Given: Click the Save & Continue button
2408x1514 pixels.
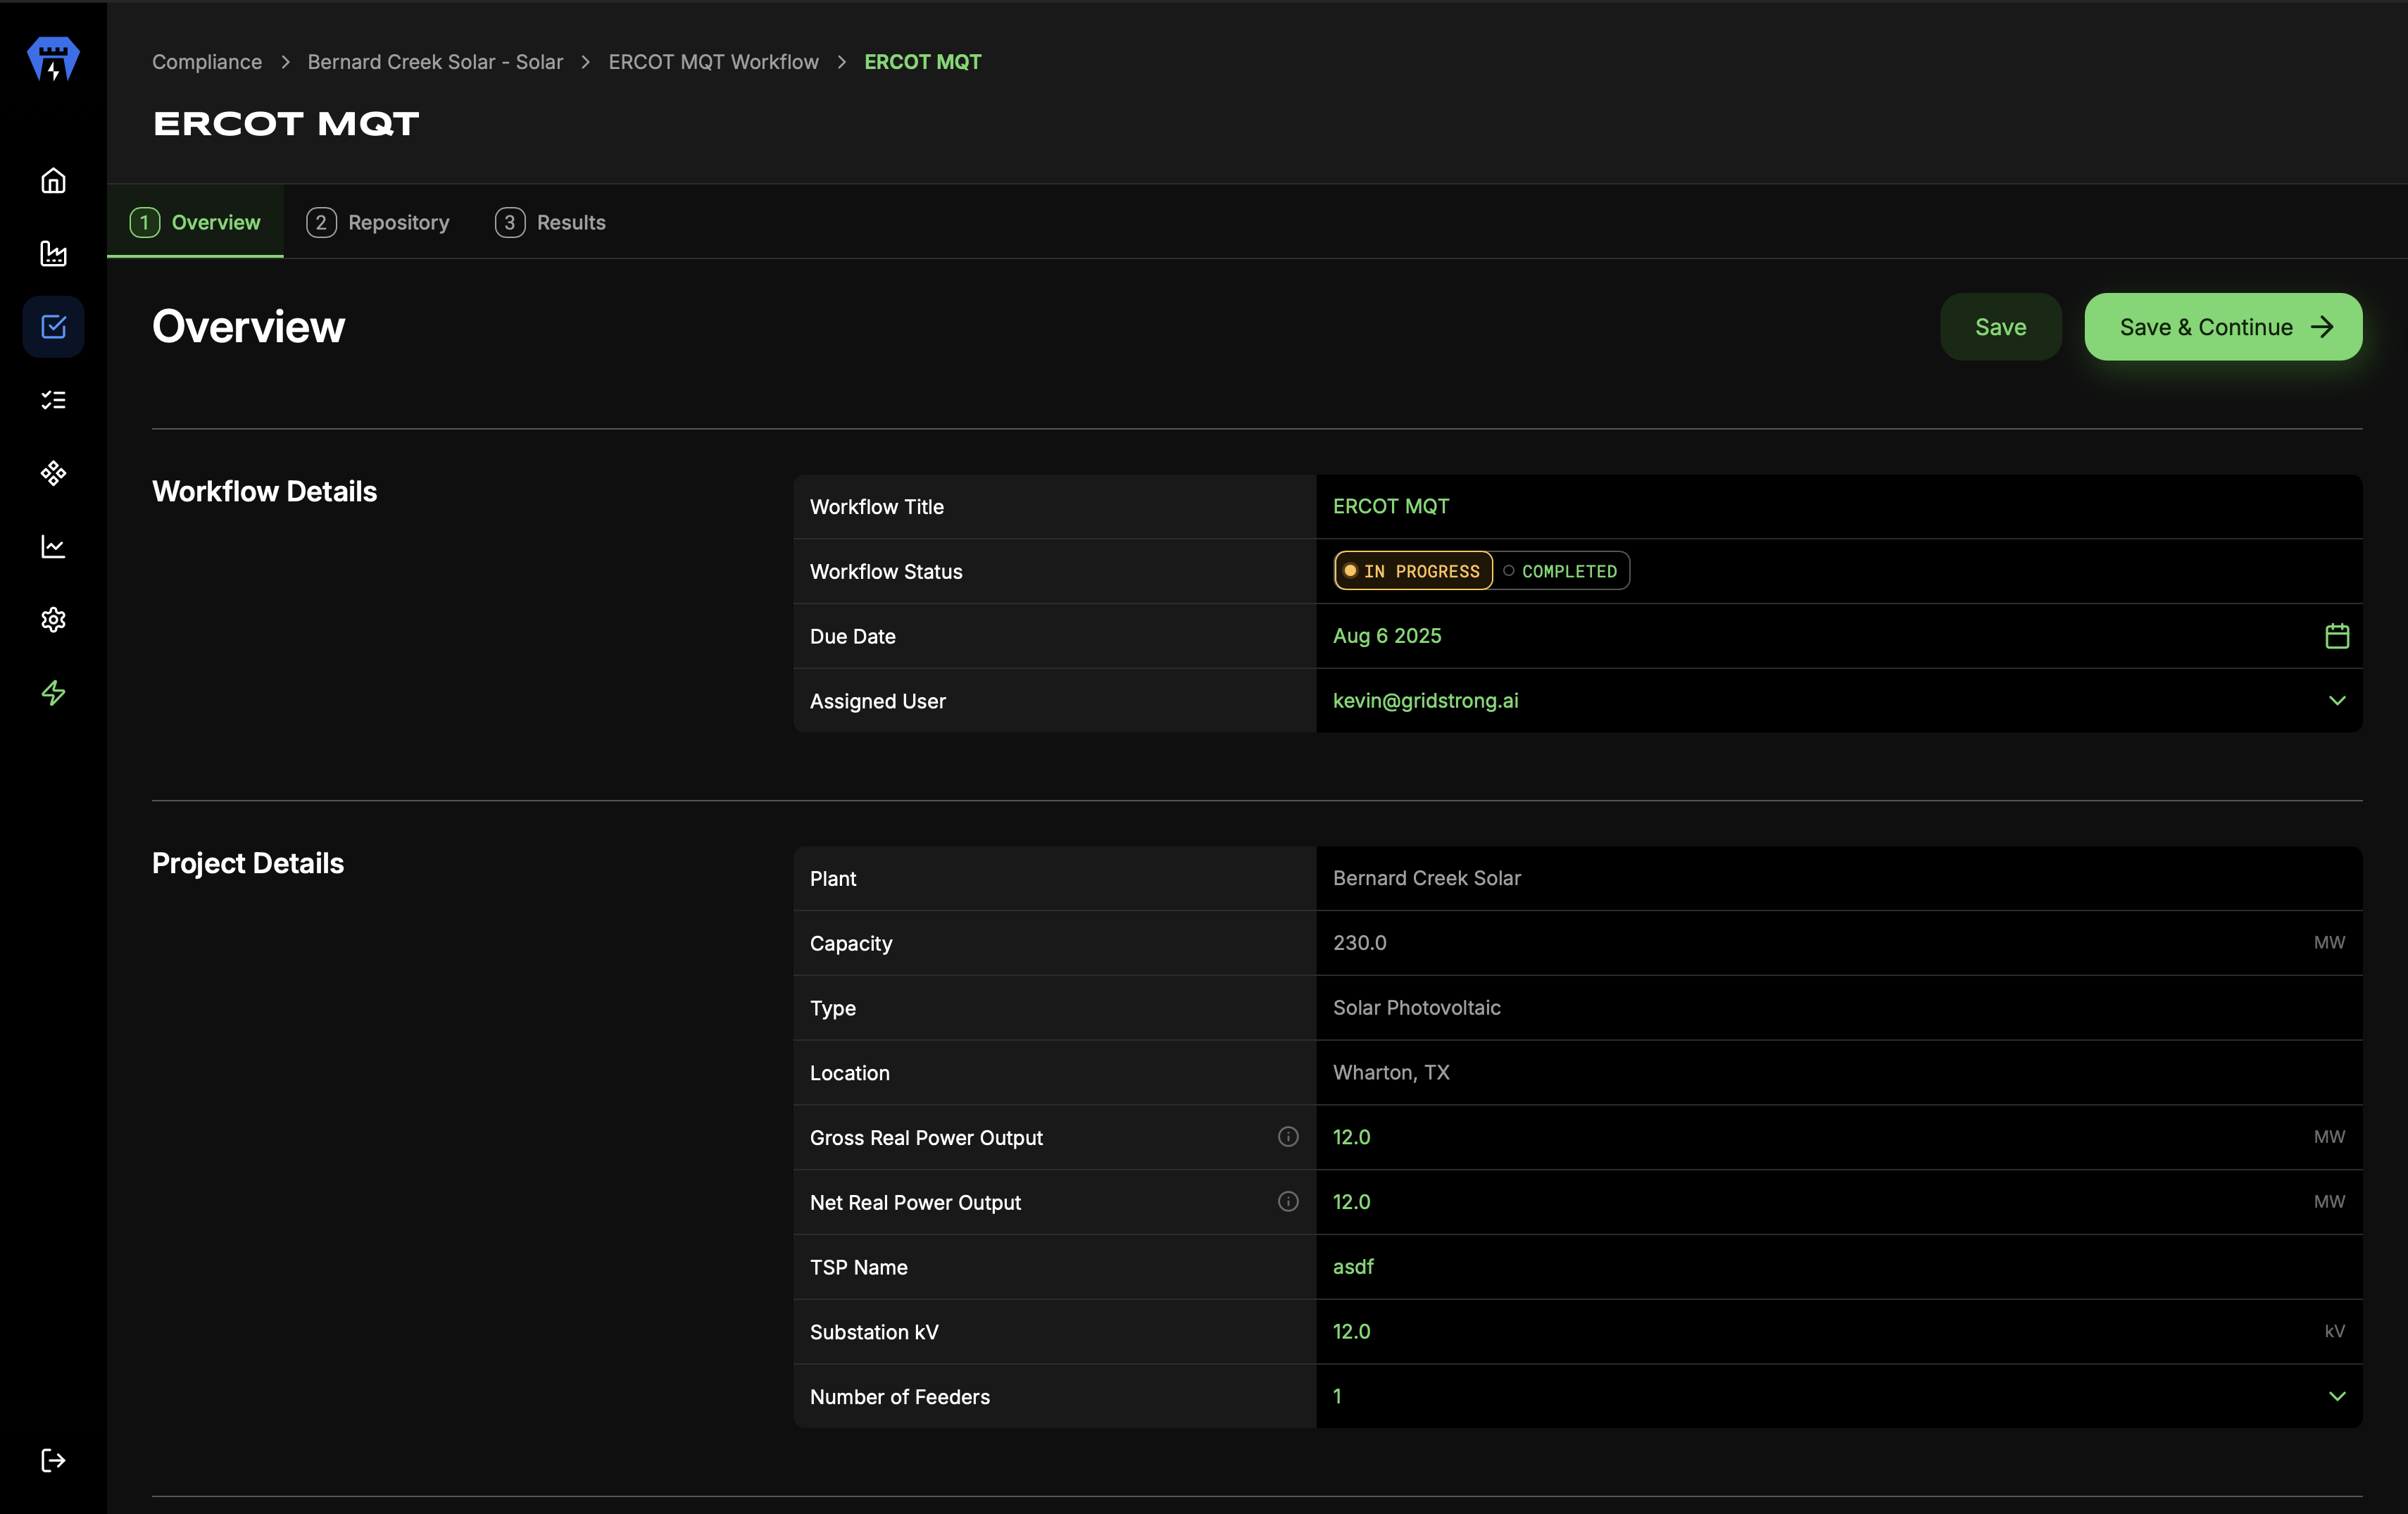Looking at the screenshot, I should (2223, 327).
